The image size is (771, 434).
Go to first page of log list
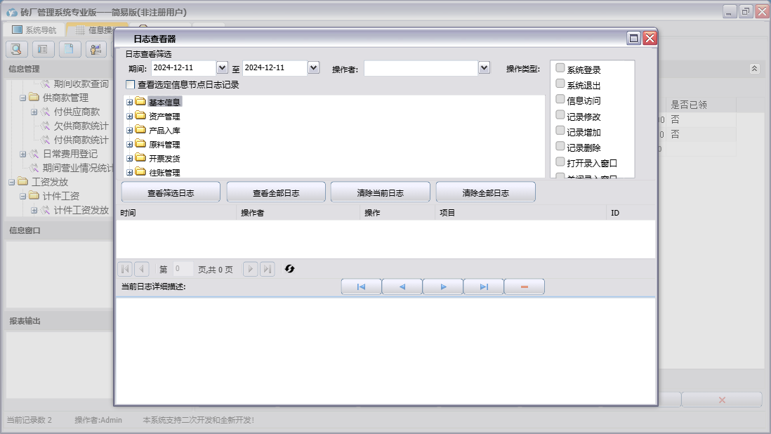[125, 269]
